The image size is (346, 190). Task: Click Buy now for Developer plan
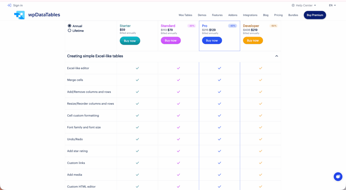(x=253, y=41)
